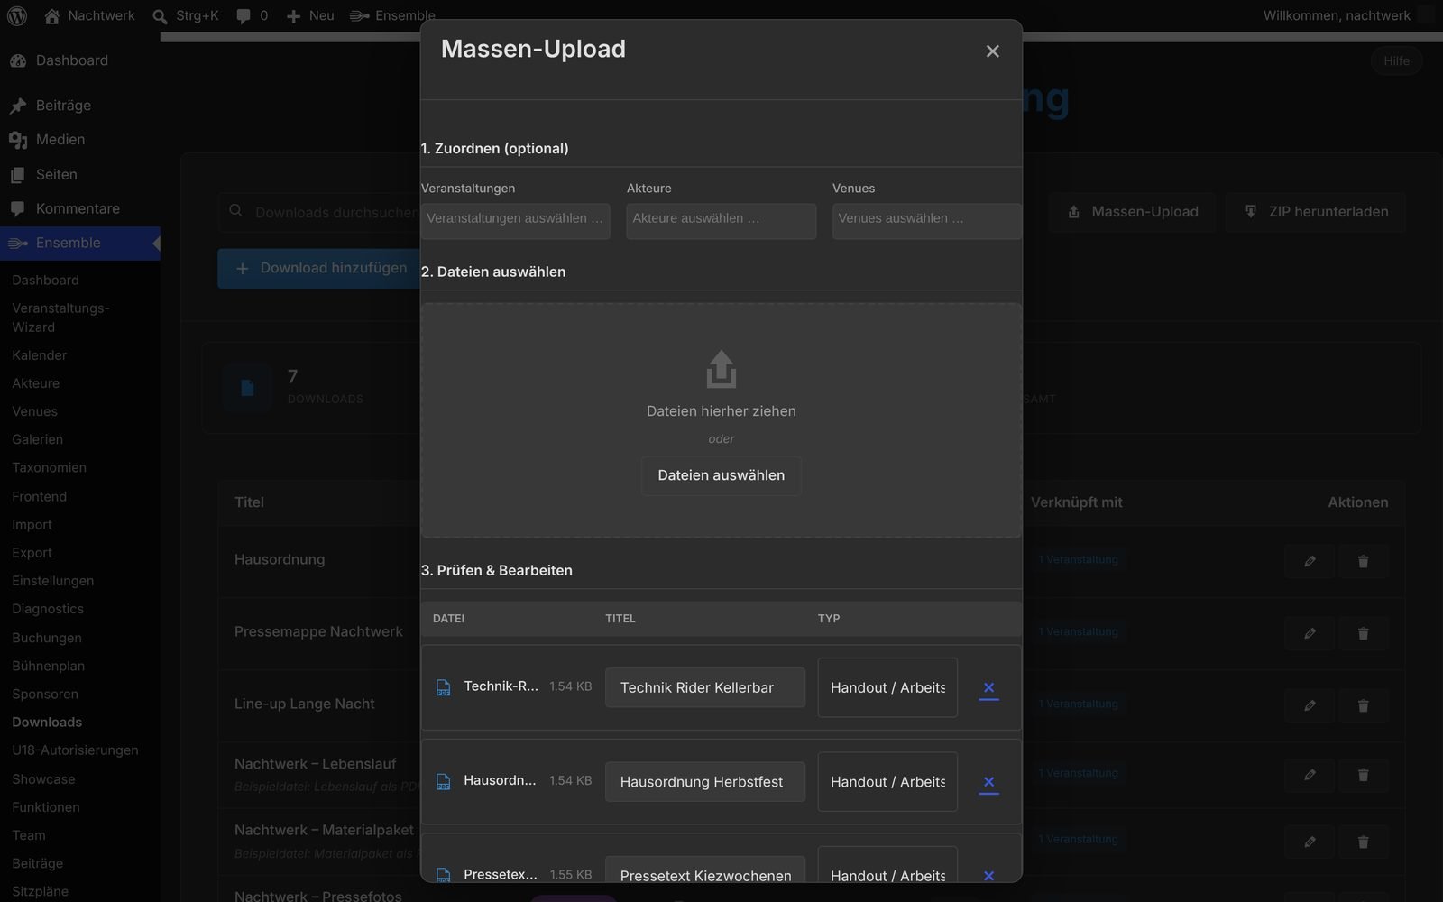Edit the Hausordnung download with pencil icon
Image resolution: width=1443 pixels, height=902 pixels.
[1310, 561]
